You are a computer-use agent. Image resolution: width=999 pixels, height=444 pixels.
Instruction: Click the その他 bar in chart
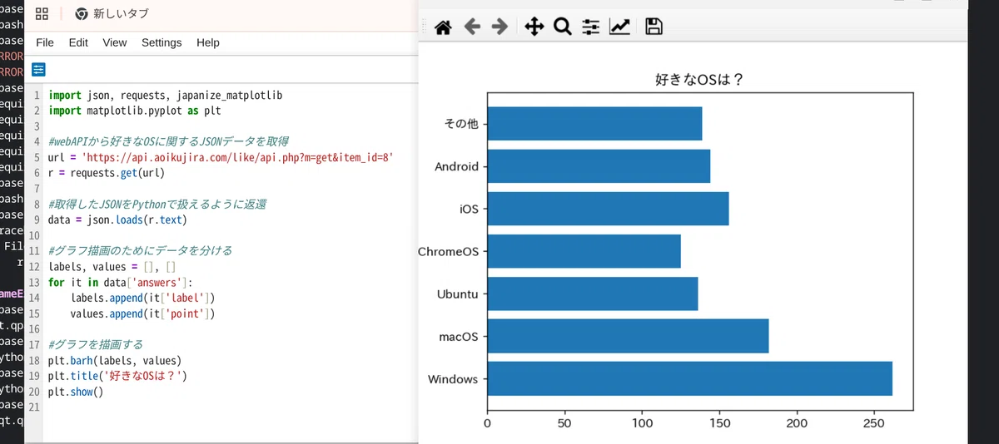(594, 123)
